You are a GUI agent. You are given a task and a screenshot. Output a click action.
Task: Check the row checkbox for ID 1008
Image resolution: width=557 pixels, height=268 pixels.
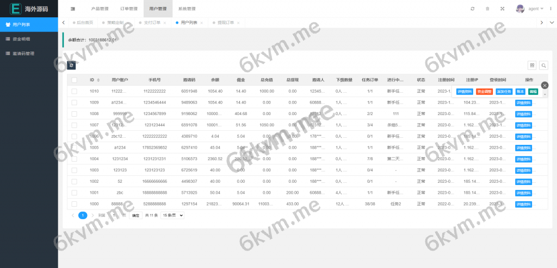(x=74, y=114)
